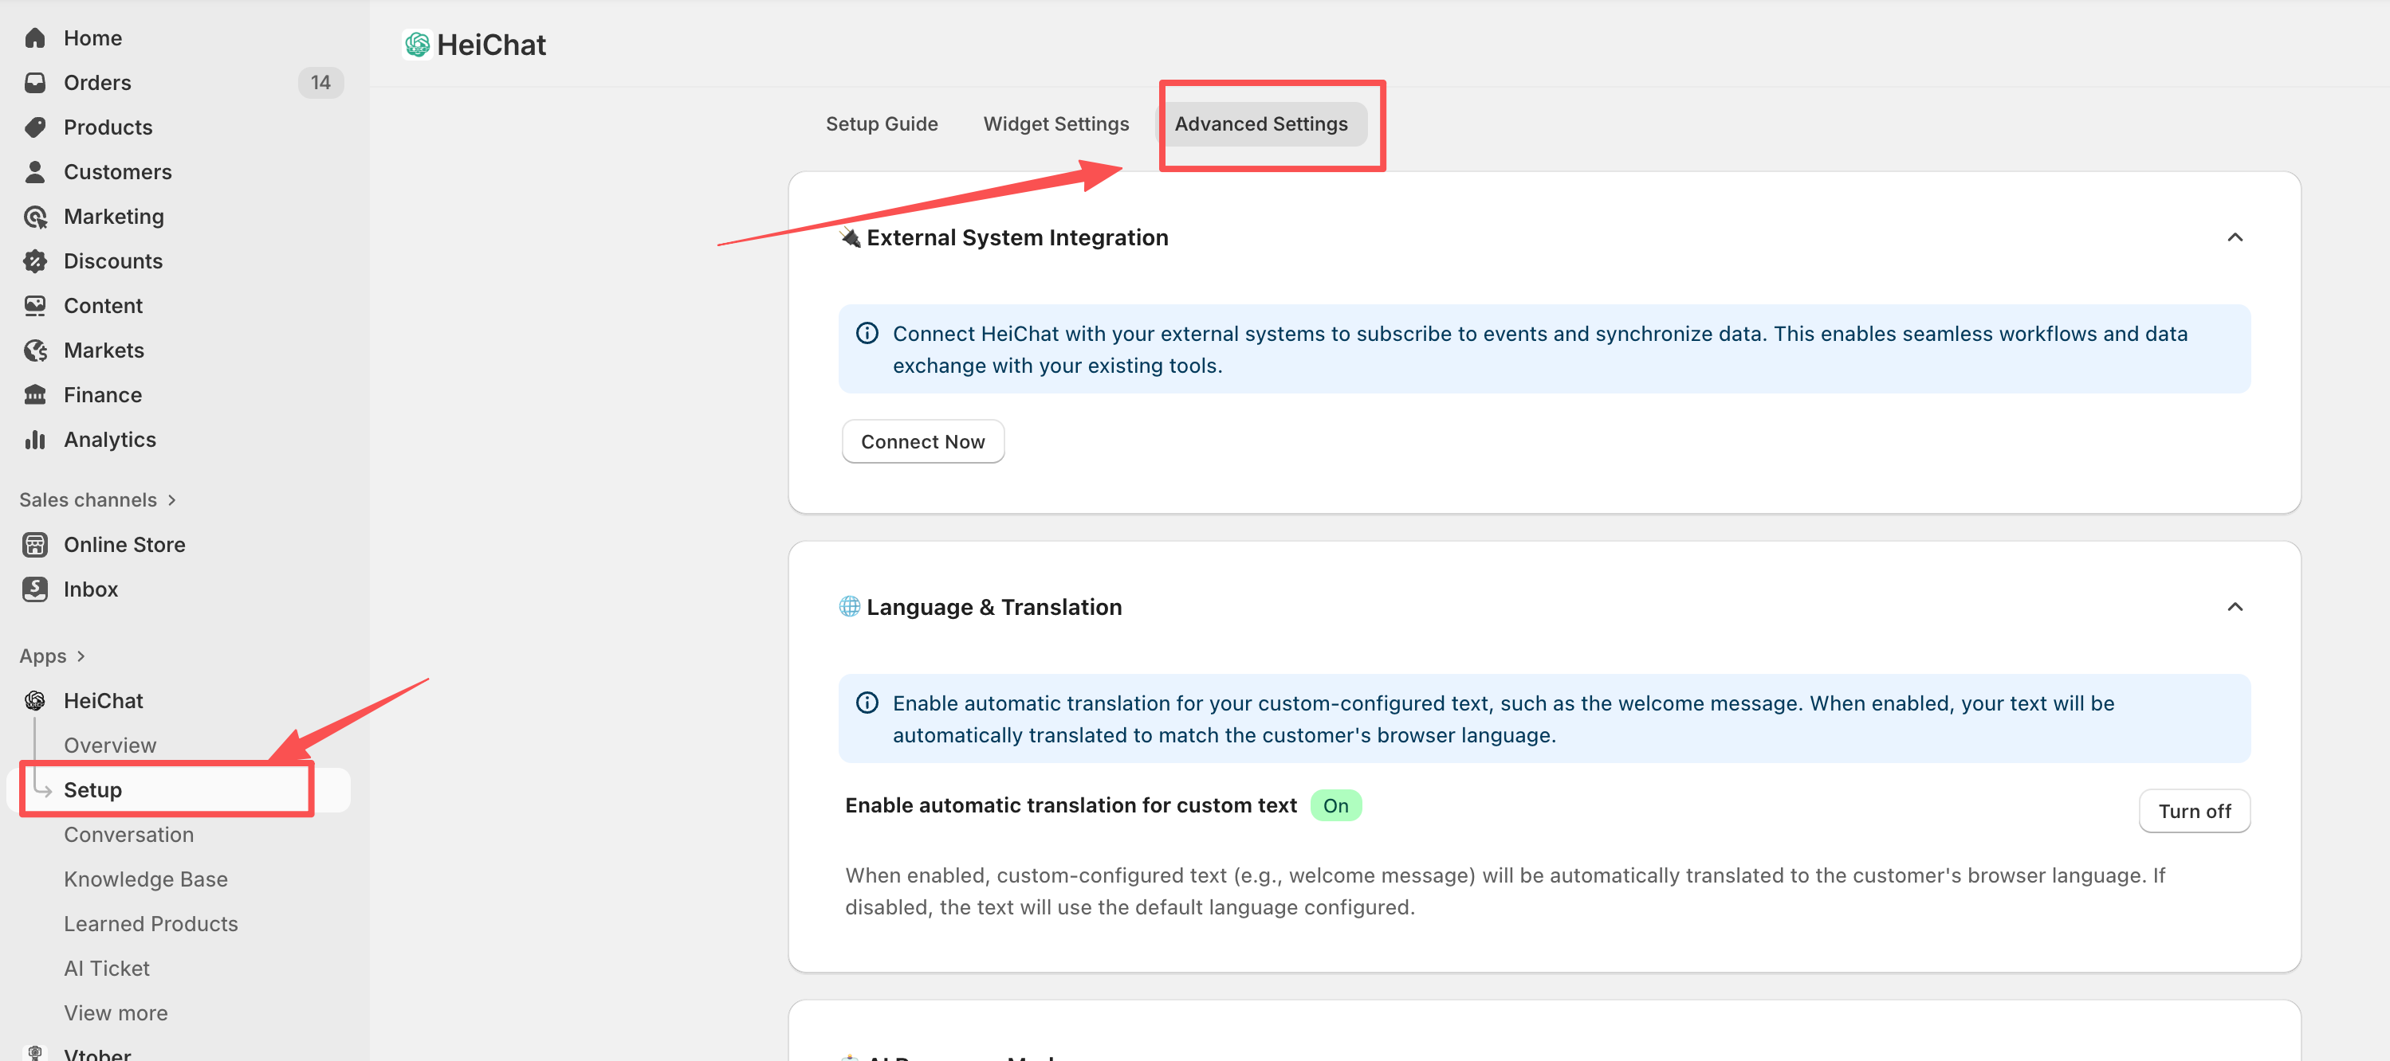Switch to the Setup Guide tab

click(x=882, y=124)
